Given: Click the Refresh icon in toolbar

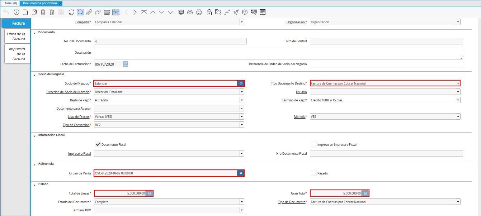Looking at the screenshot, I should (x=71, y=12).
